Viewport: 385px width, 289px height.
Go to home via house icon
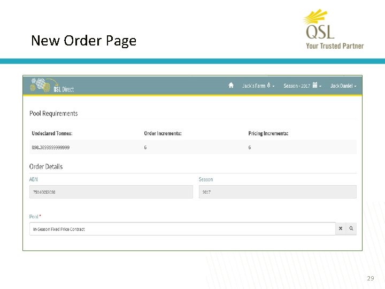[231, 85]
